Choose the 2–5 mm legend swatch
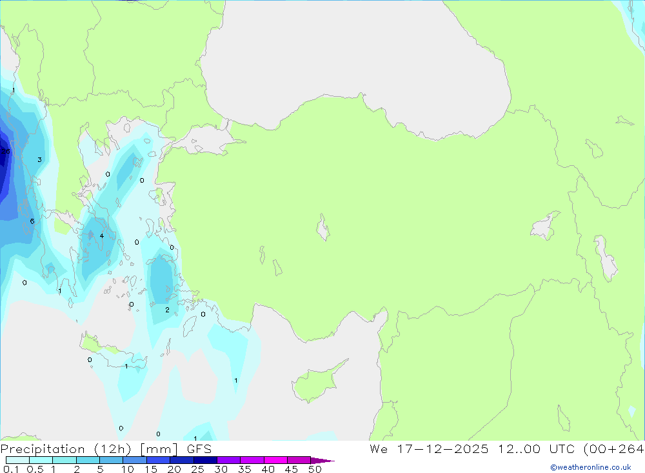 (x=88, y=460)
